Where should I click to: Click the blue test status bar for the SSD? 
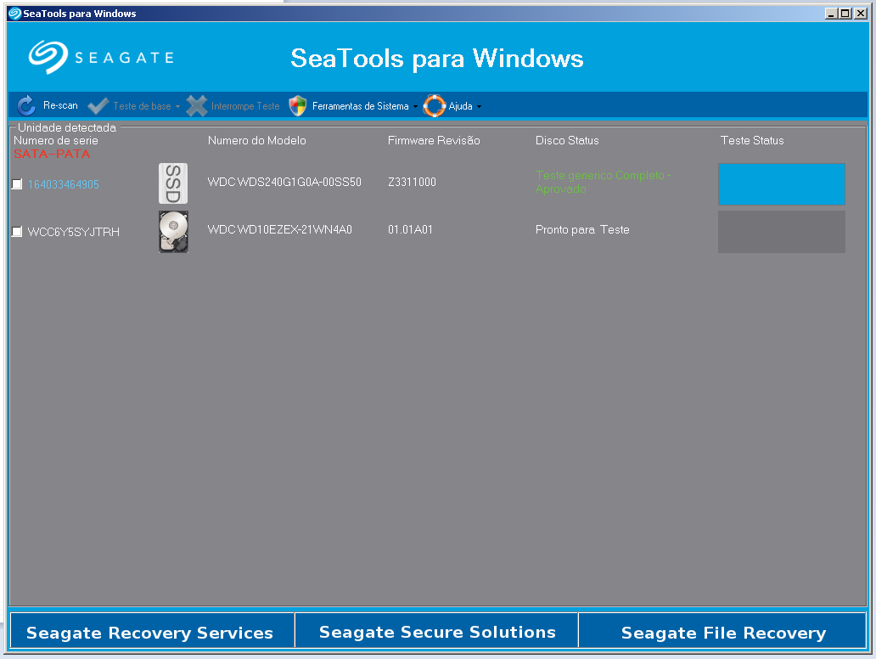coord(781,184)
